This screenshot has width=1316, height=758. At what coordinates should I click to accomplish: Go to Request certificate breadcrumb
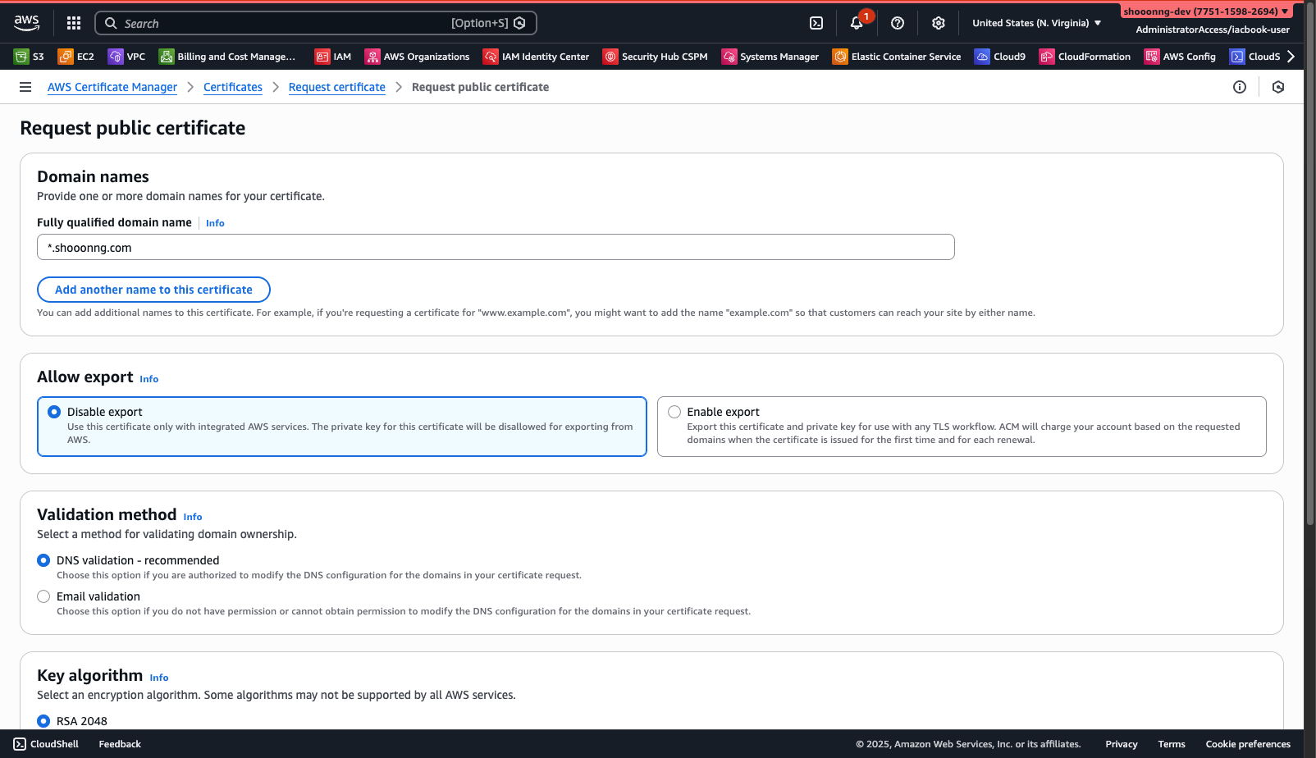(x=337, y=87)
